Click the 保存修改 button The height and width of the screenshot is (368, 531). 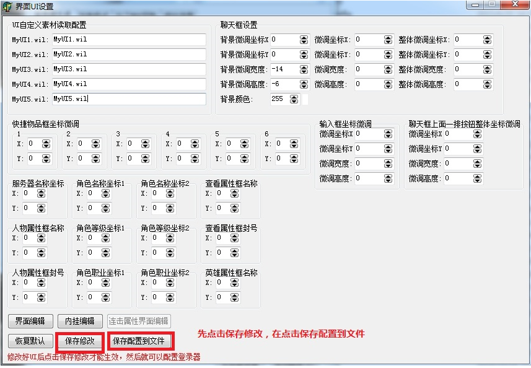(x=79, y=341)
